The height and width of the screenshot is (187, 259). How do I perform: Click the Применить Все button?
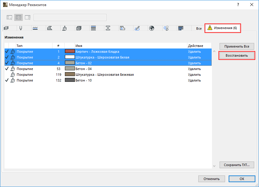[x=237, y=46]
